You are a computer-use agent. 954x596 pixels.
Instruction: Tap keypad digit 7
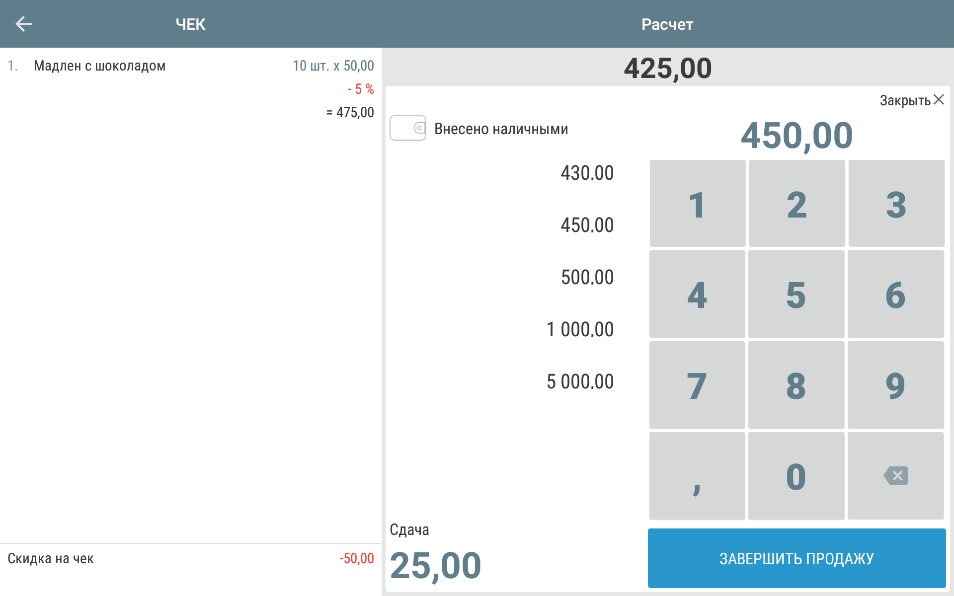click(x=697, y=385)
